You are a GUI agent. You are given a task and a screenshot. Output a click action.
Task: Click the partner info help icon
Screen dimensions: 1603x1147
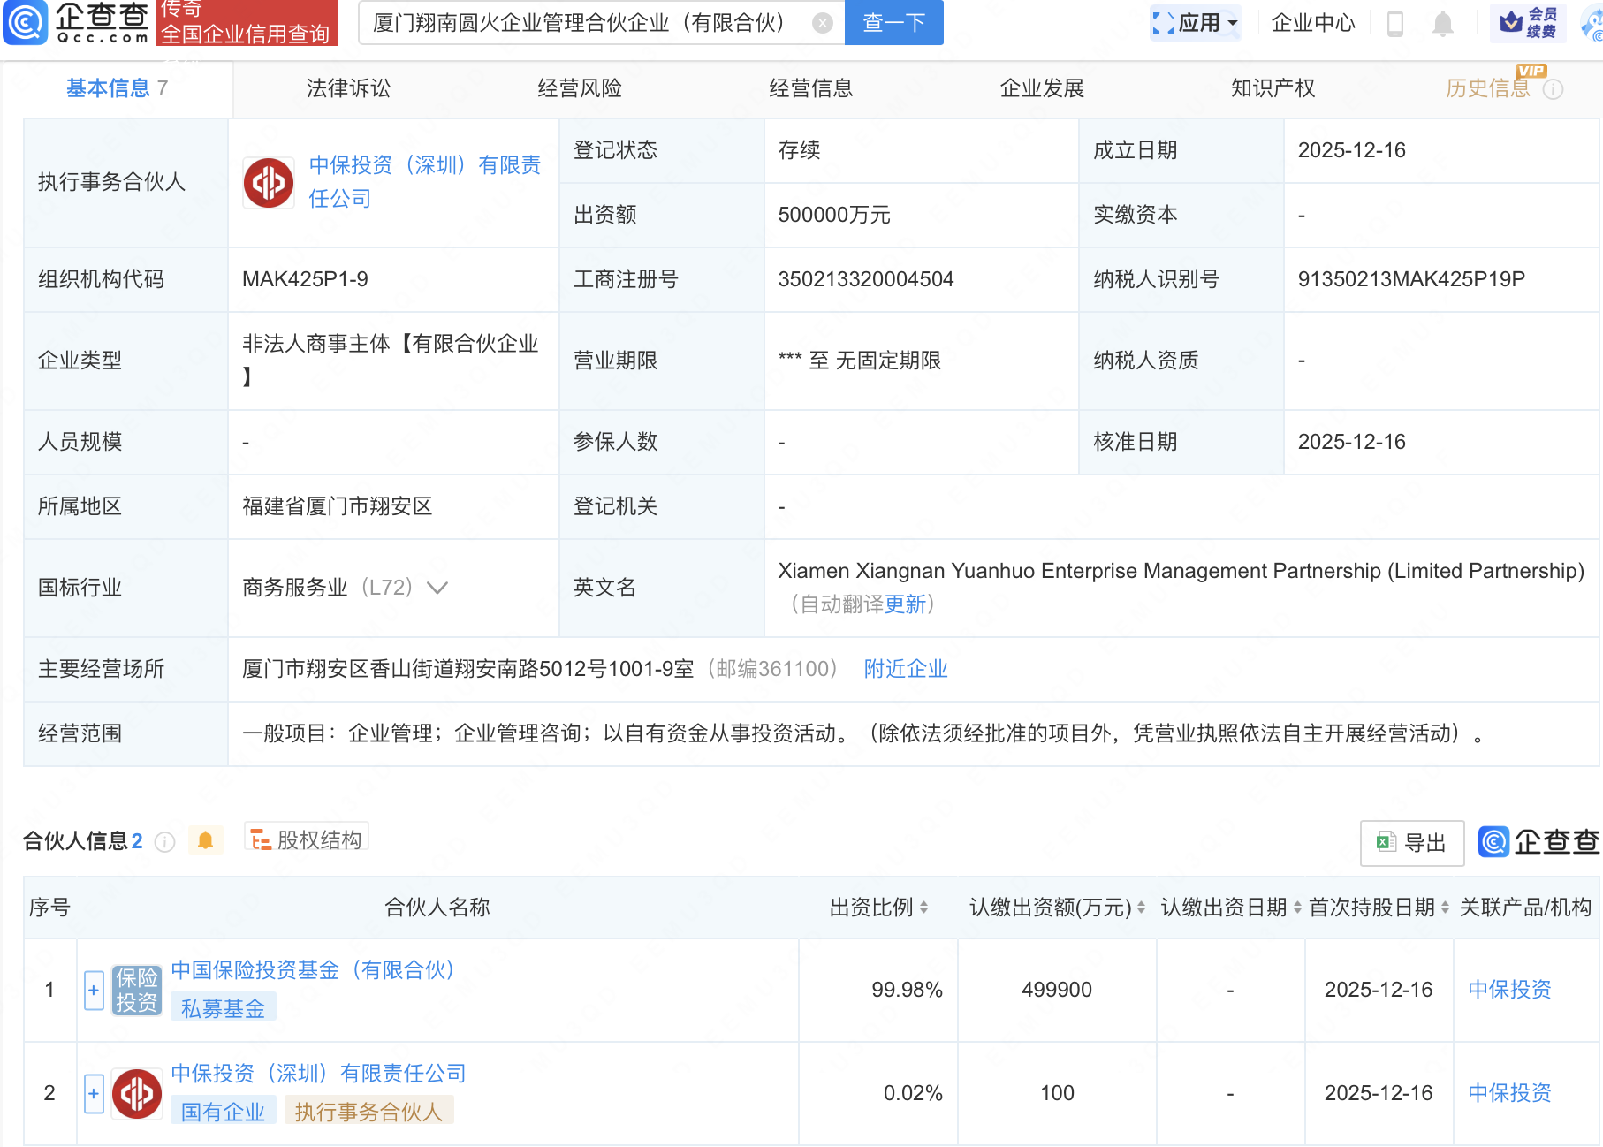click(x=164, y=842)
